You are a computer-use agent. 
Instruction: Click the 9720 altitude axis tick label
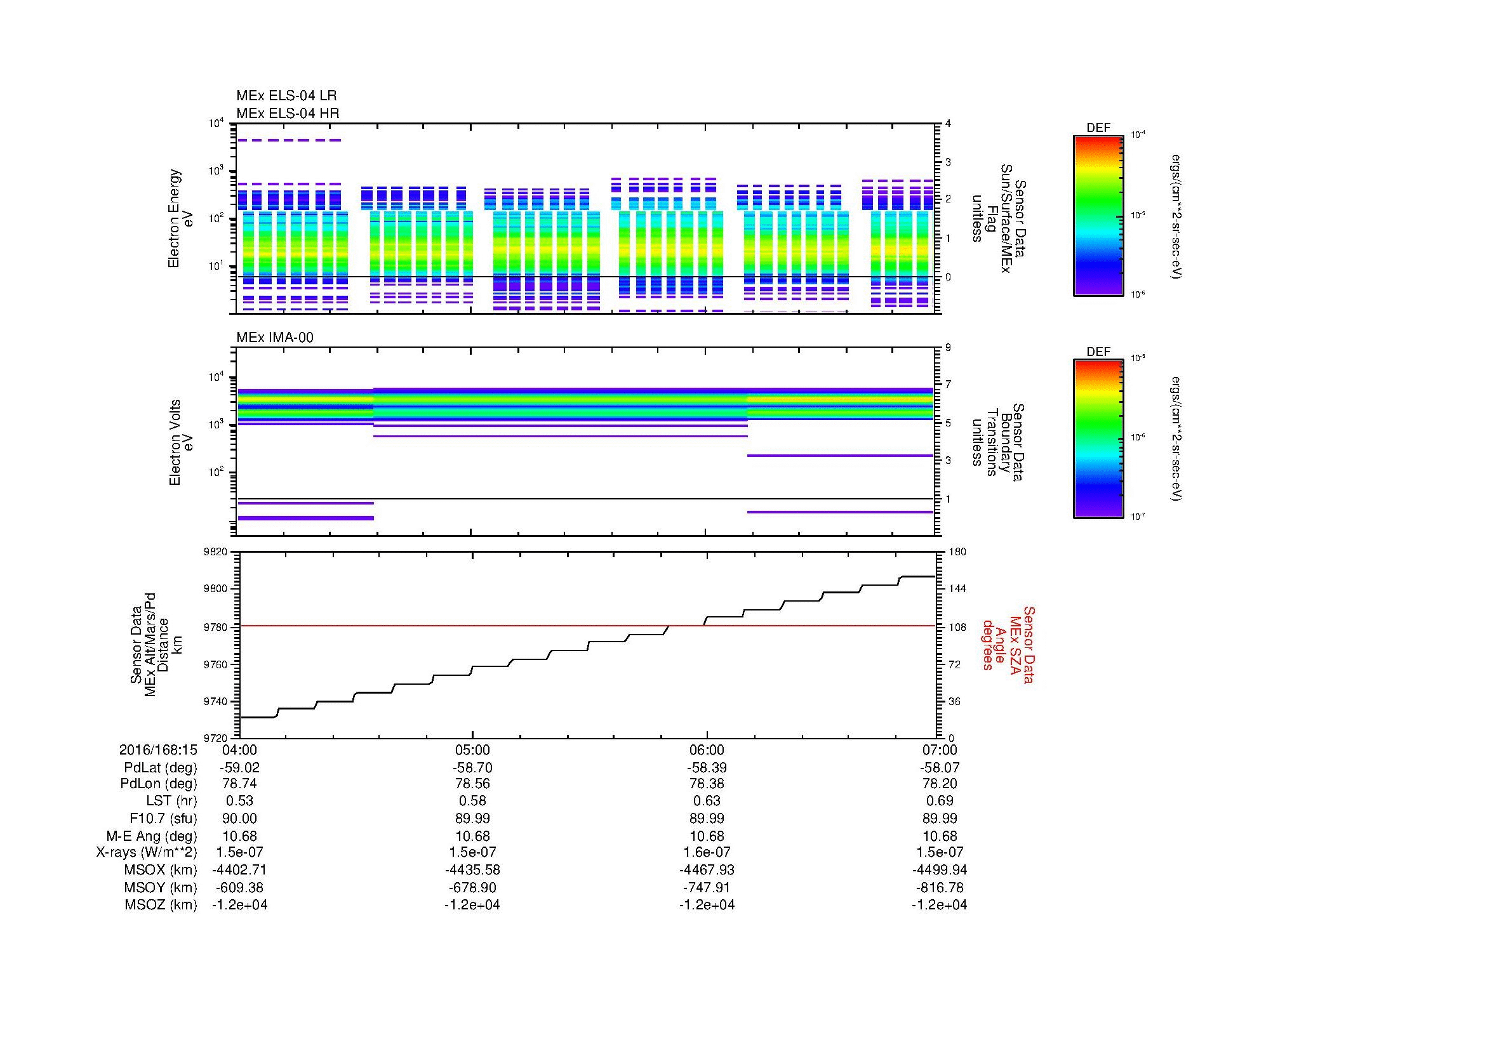(216, 738)
